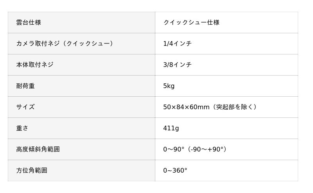Click the word 仕様 in first value cell
The height and width of the screenshot is (193, 313).
tap(213, 22)
